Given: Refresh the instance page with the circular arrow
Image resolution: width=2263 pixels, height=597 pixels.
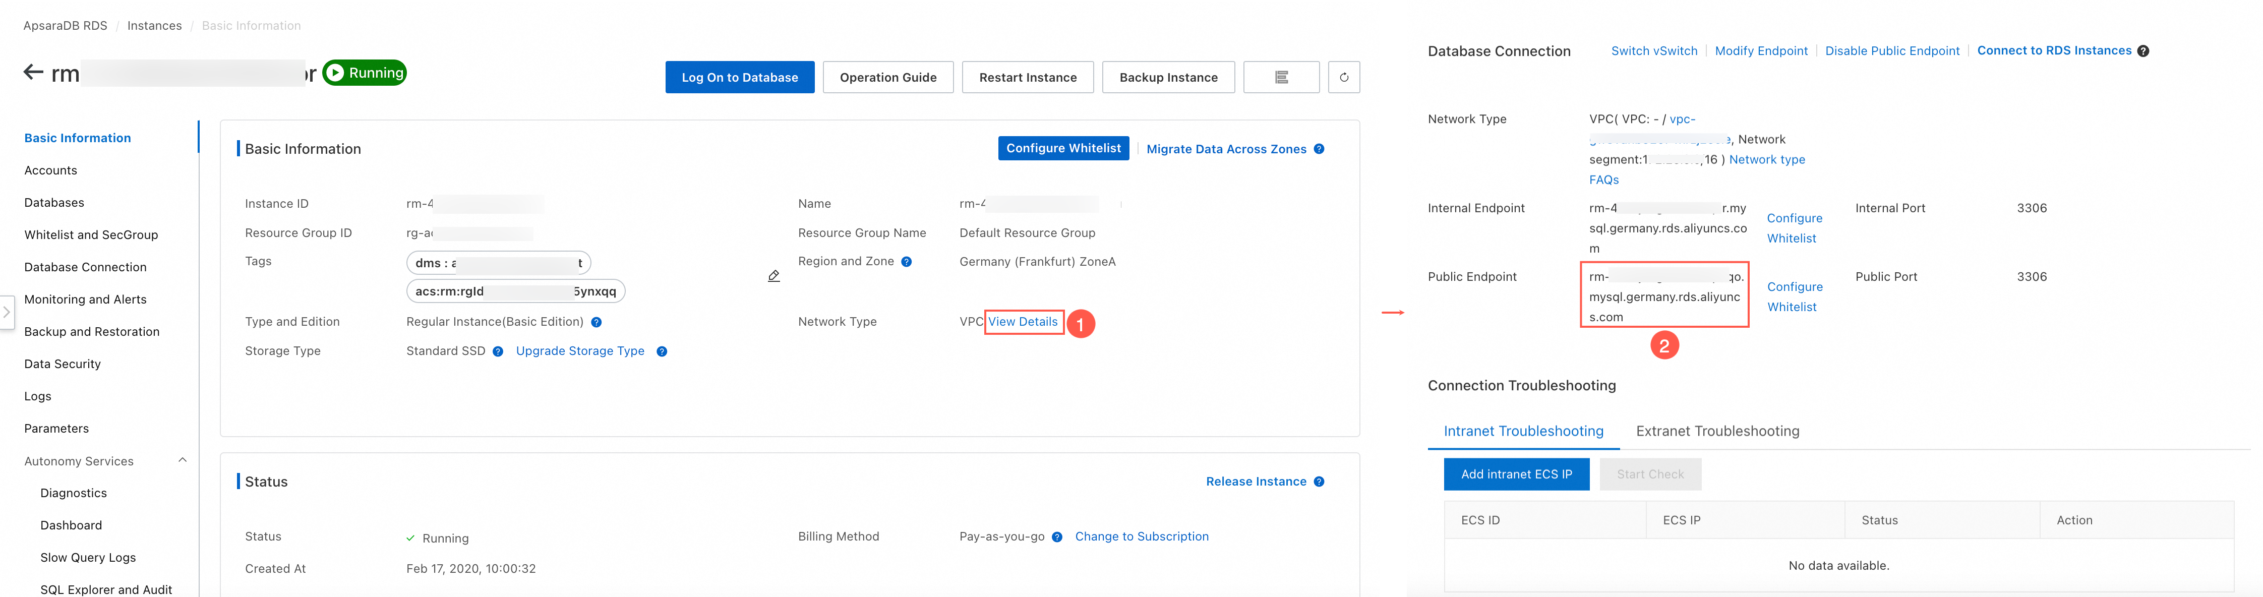Looking at the screenshot, I should tap(1344, 77).
